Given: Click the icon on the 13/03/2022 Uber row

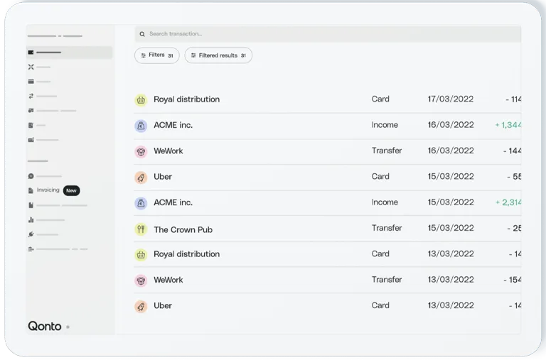Looking at the screenshot, I should [141, 307].
